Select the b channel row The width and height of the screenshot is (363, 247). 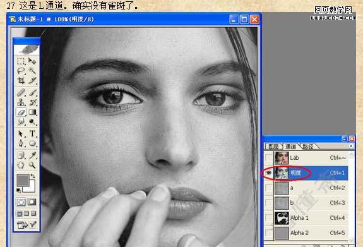(x=306, y=203)
